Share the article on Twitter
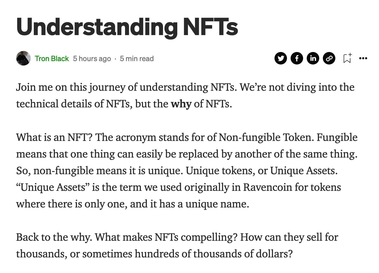 280,58
